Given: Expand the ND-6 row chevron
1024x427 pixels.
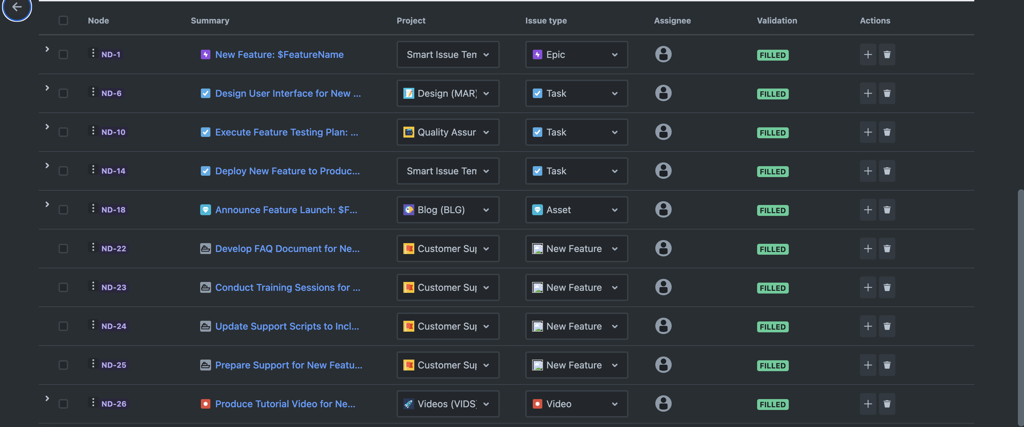Looking at the screenshot, I should [x=47, y=88].
